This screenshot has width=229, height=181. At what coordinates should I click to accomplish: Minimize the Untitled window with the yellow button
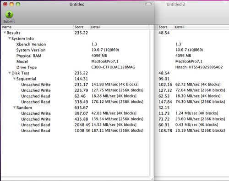(11, 4)
